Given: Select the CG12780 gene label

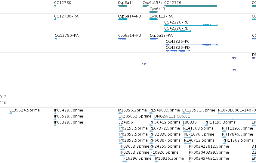Looking at the screenshot, I should tap(63, 3).
